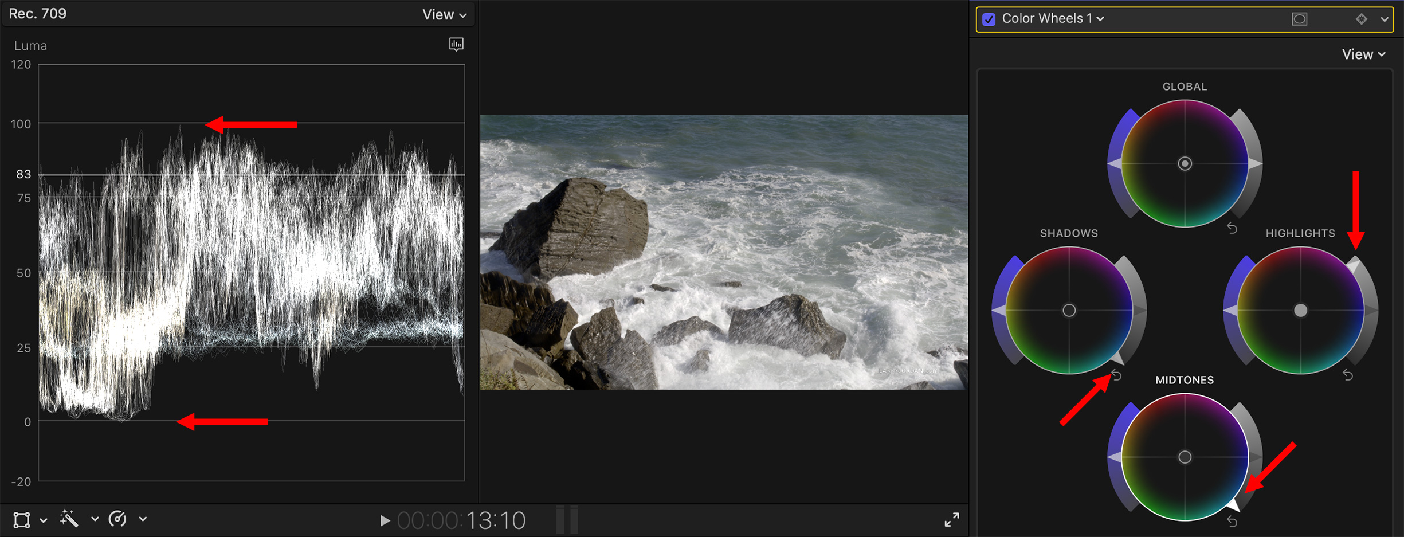Viewport: 1404px width, 537px height.
Task: Click the magic wand enhancements icon
Action: pyautogui.click(x=69, y=519)
